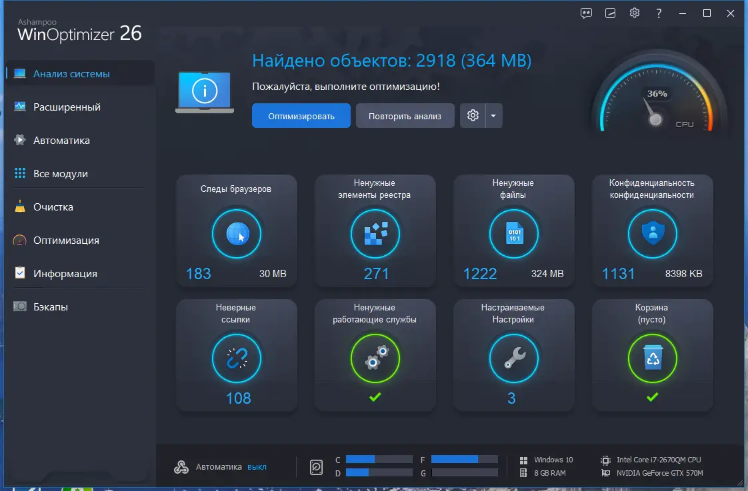
Task: Open the dropdown next to the gear button
Action: (x=494, y=115)
